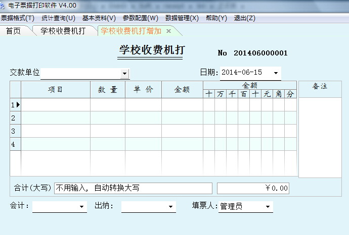Viewport: 349px width, 235px height.
Task: Click the 项目 cell in row 2
Action: (x=56, y=118)
